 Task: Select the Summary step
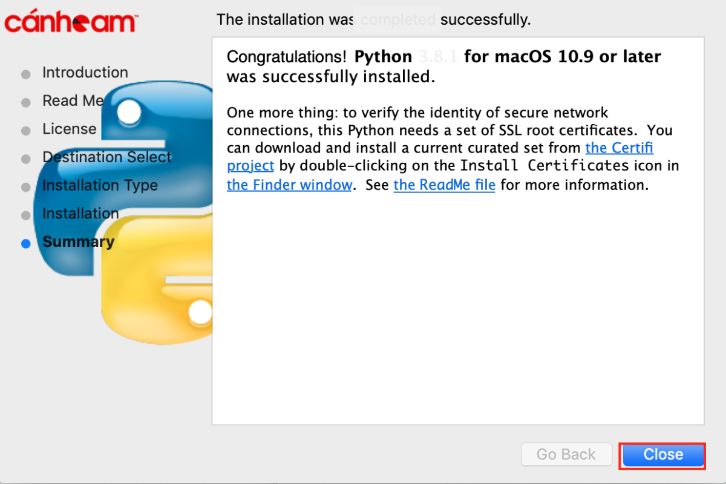pos(78,242)
